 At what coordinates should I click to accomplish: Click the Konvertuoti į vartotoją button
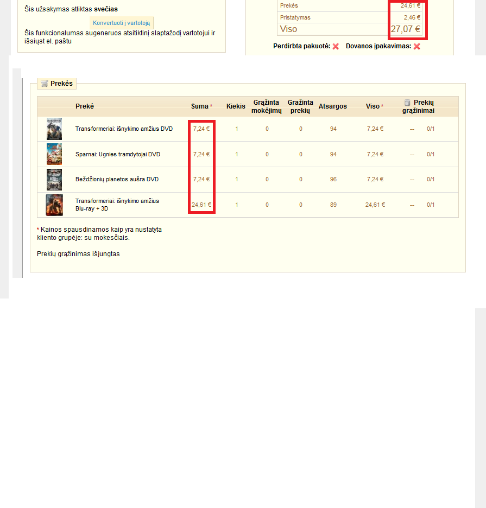click(121, 23)
